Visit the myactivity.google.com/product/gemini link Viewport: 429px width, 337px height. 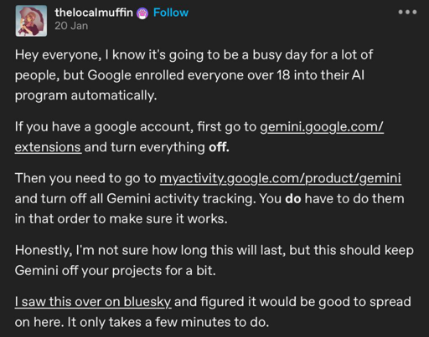(281, 178)
